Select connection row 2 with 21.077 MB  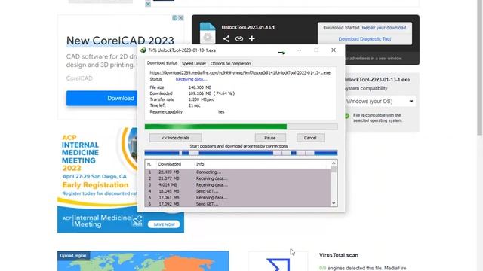pos(238,178)
